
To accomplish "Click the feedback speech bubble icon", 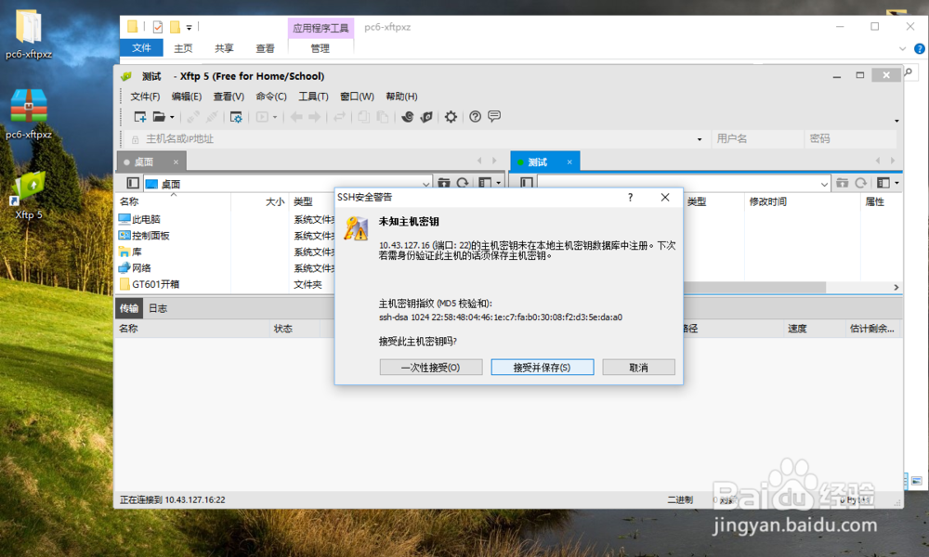I will coord(494,116).
